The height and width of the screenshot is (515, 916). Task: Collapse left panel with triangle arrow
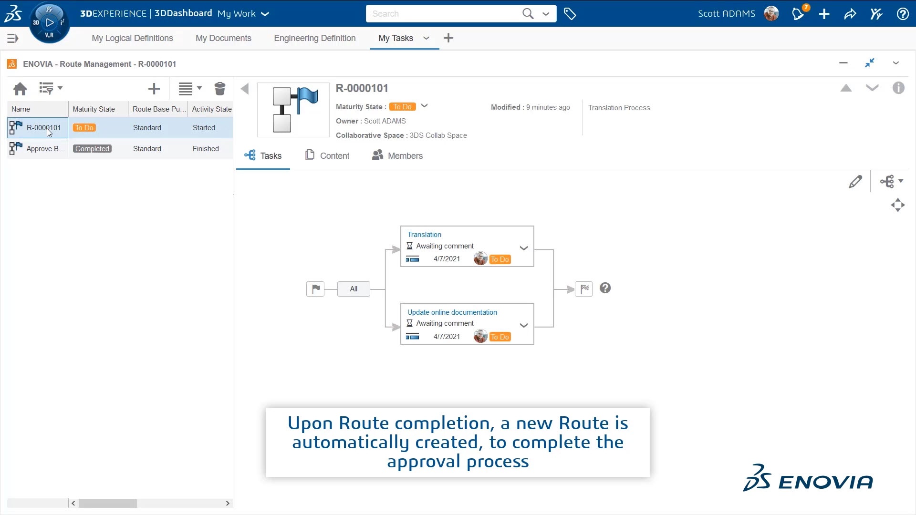[245, 89]
